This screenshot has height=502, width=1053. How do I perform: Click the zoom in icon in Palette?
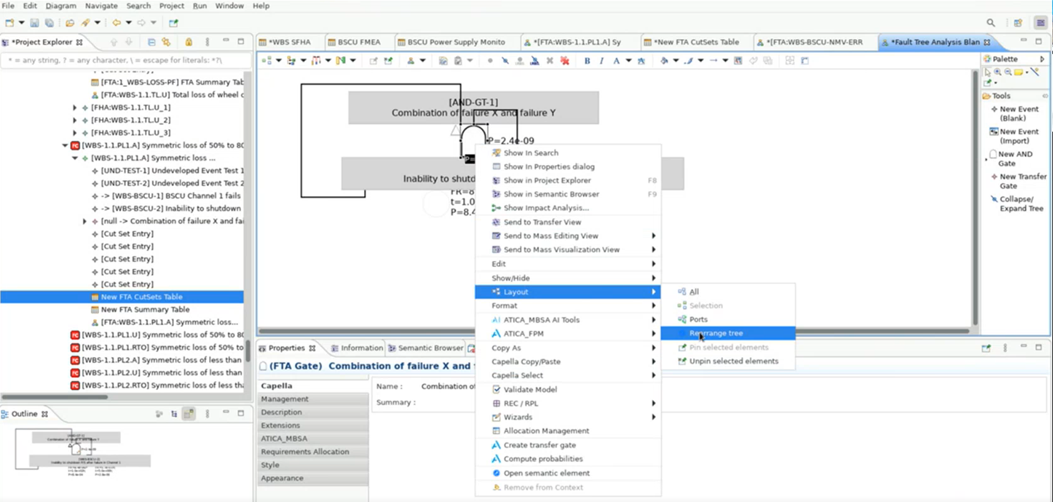(998, 72)
